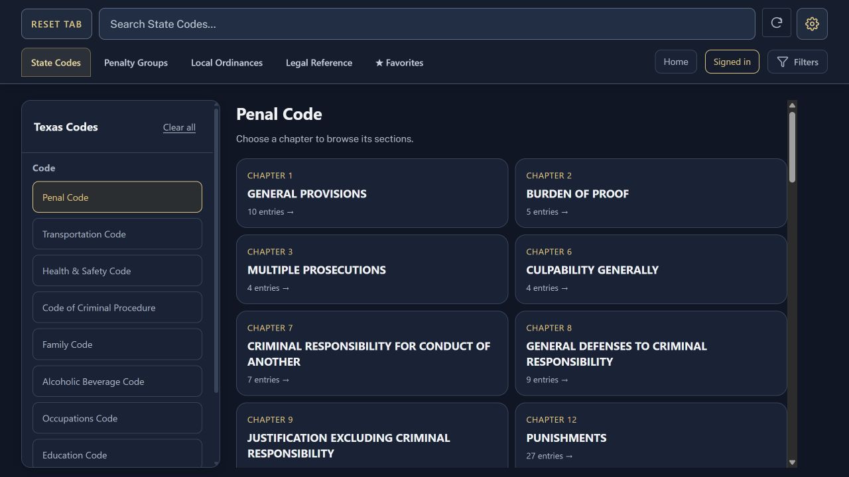849x477 pixels.
Task: Open the starred Favorites tab
Action: tap(399, 62)
